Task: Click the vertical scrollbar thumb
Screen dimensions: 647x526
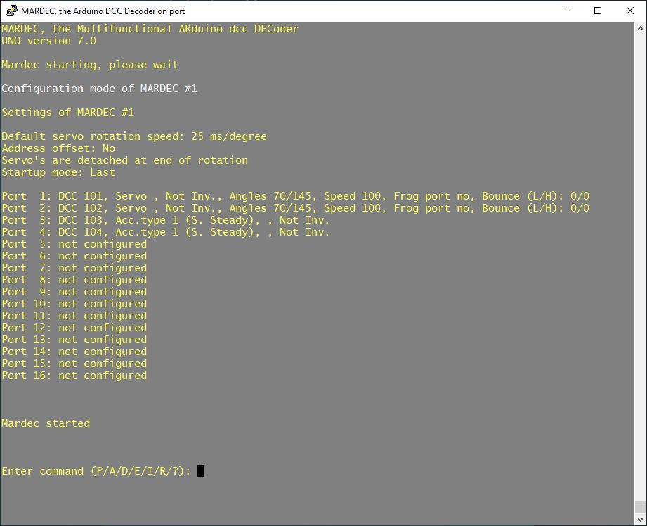Action: click(x=640, y=506)
